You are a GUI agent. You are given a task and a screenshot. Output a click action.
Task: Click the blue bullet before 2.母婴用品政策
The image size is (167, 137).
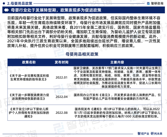(4, 3)
